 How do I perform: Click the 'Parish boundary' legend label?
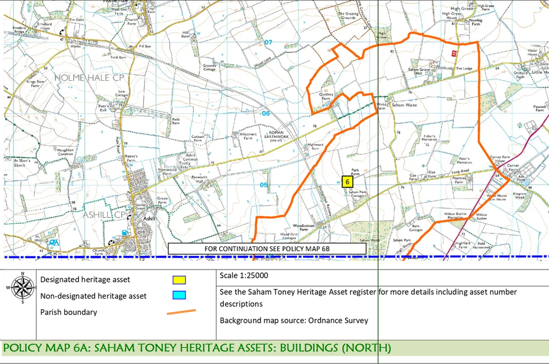(69, 312)
